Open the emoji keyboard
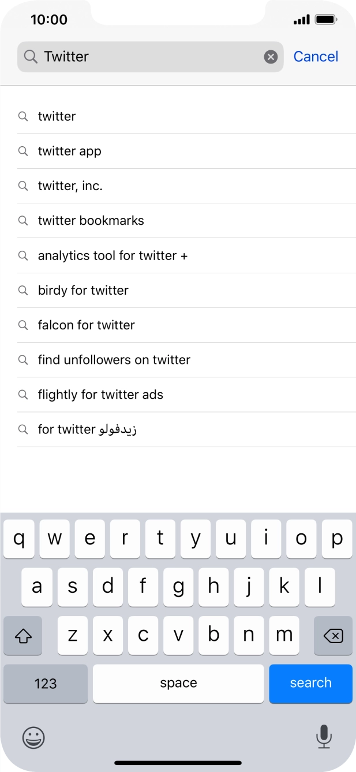 click(x=33, y=738)
